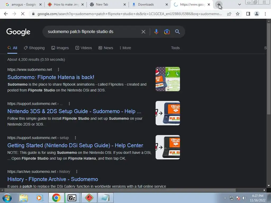Close the amogus - Google tab
This screenshot has height=203, width=271.
40,4
